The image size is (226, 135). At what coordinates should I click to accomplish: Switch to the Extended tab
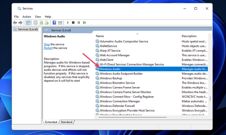(51, 122)
